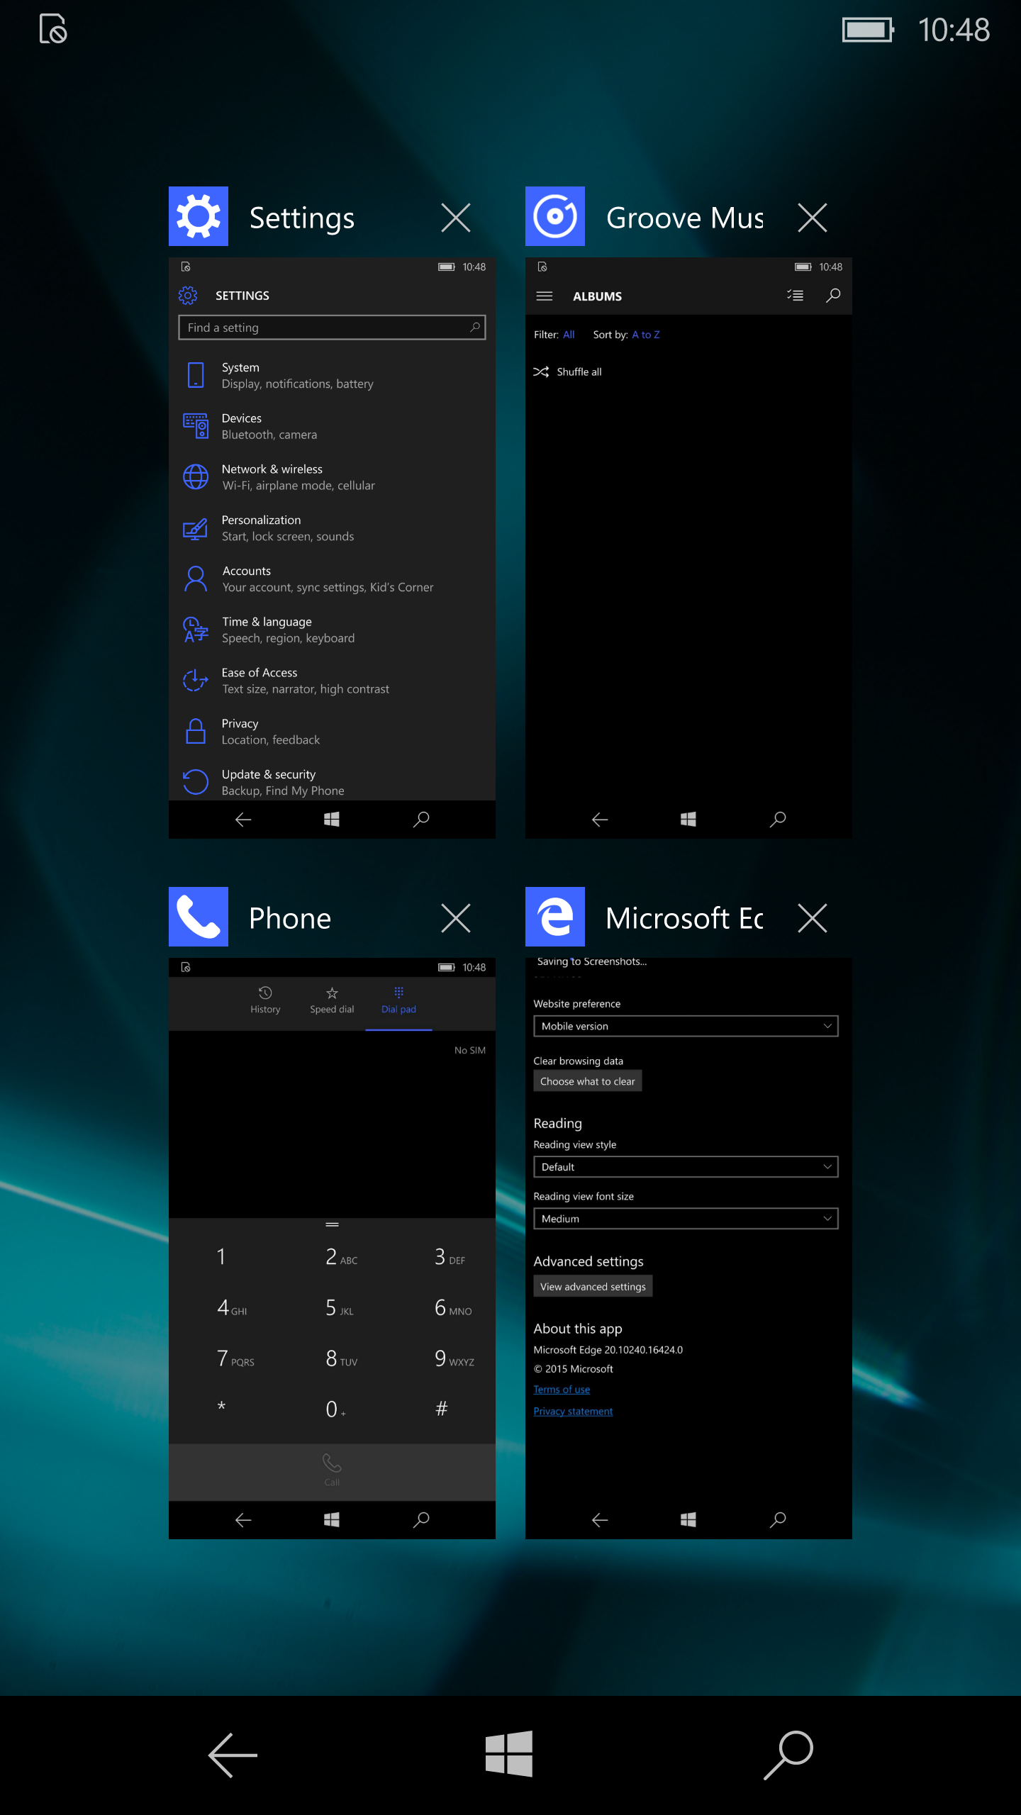Select the Personalization settings text
Viewport: 1021px width, 1815px height.
[x=261, y=520]
